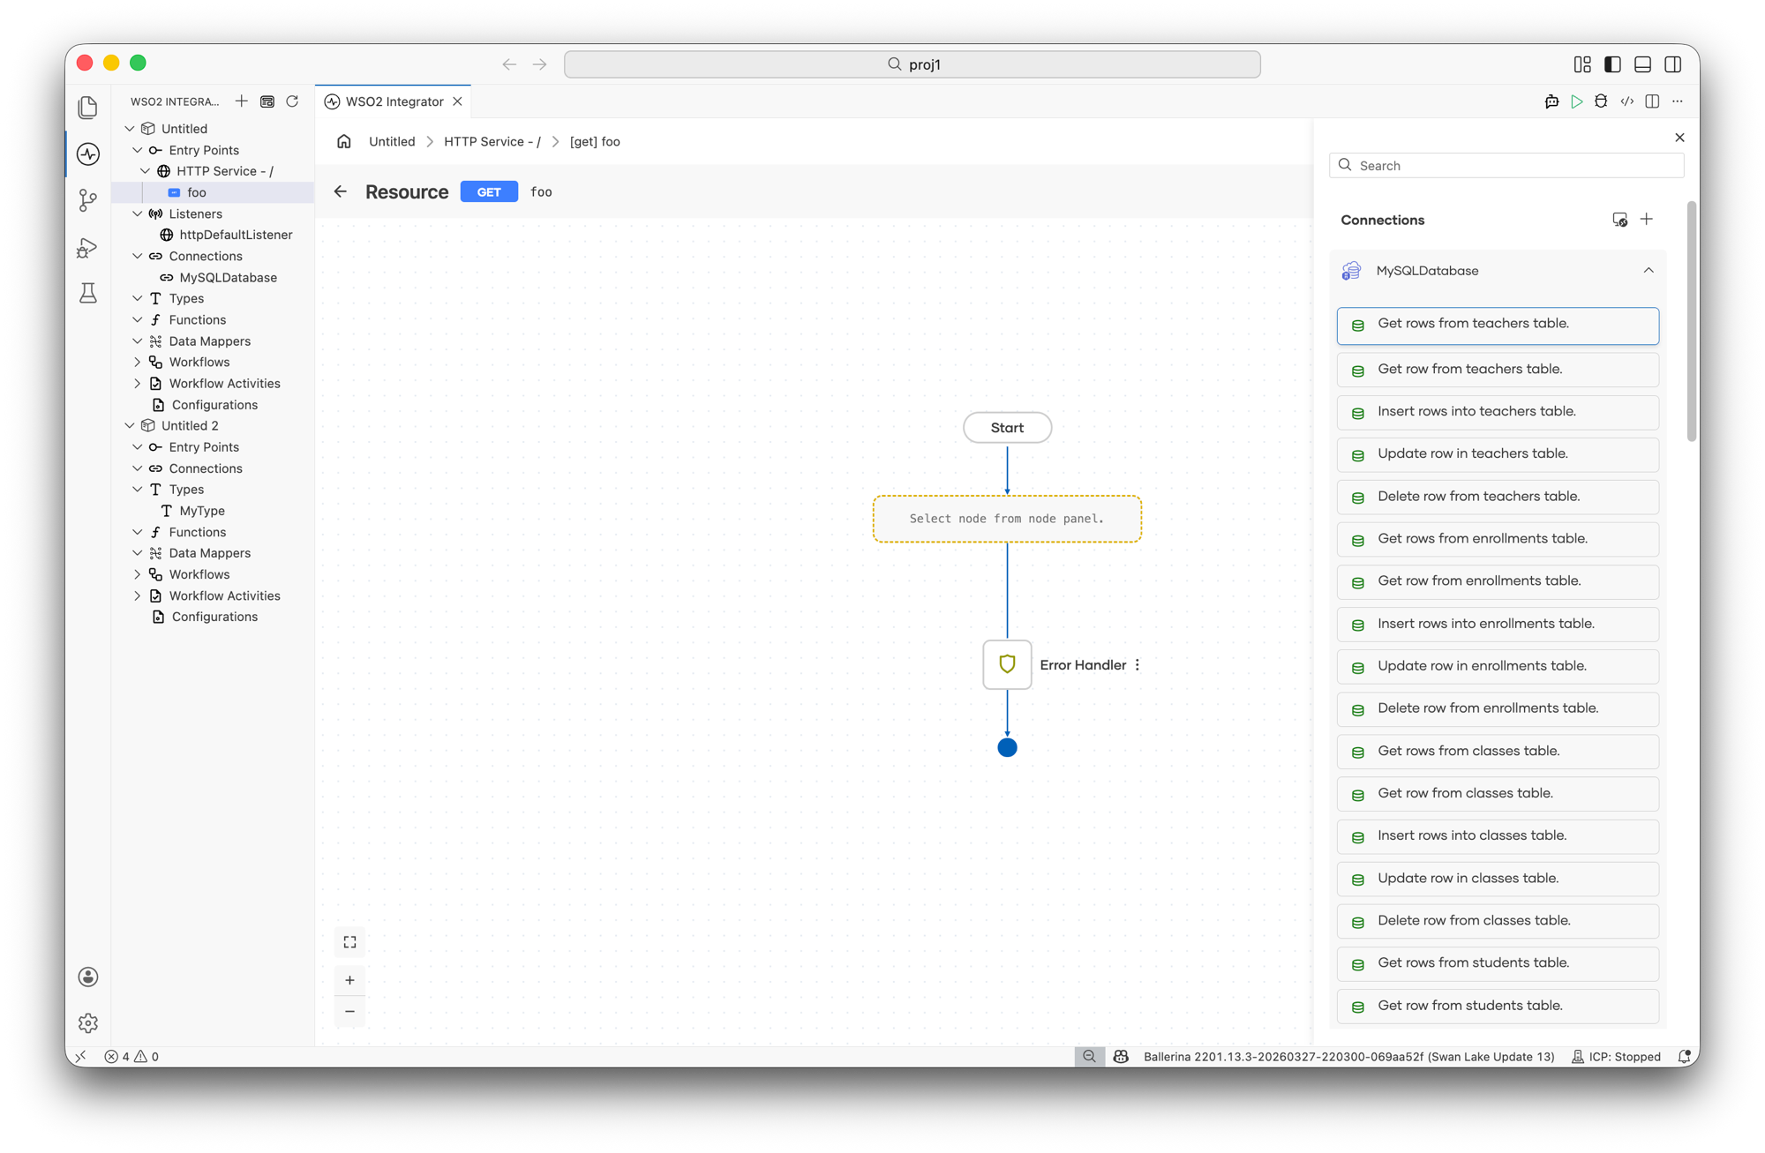The image size is (1765, 1153).
Task: Open the more actions ellipsis in editor toolbar
Action: click(x=1678, y=101)
